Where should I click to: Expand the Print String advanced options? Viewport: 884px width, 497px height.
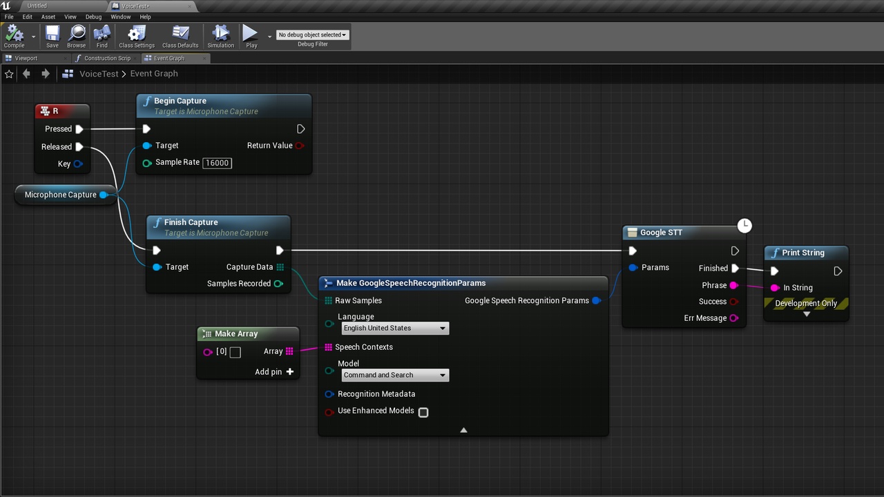(x=806, y=315)
